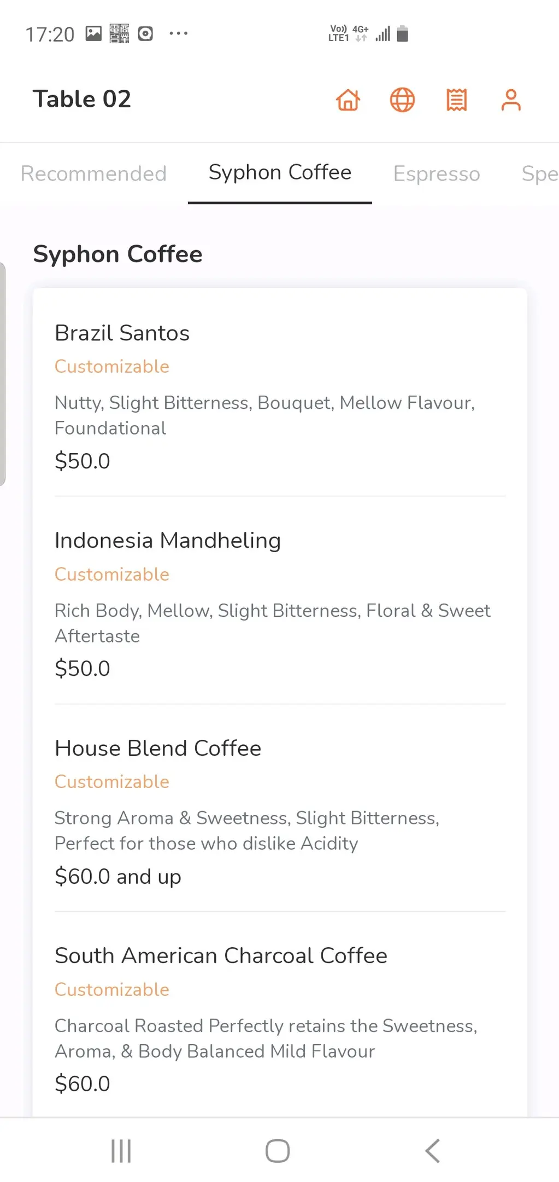559x1182 pixels.
Task: Open the Brazil Santos menu item
Action: coord(122,333)
